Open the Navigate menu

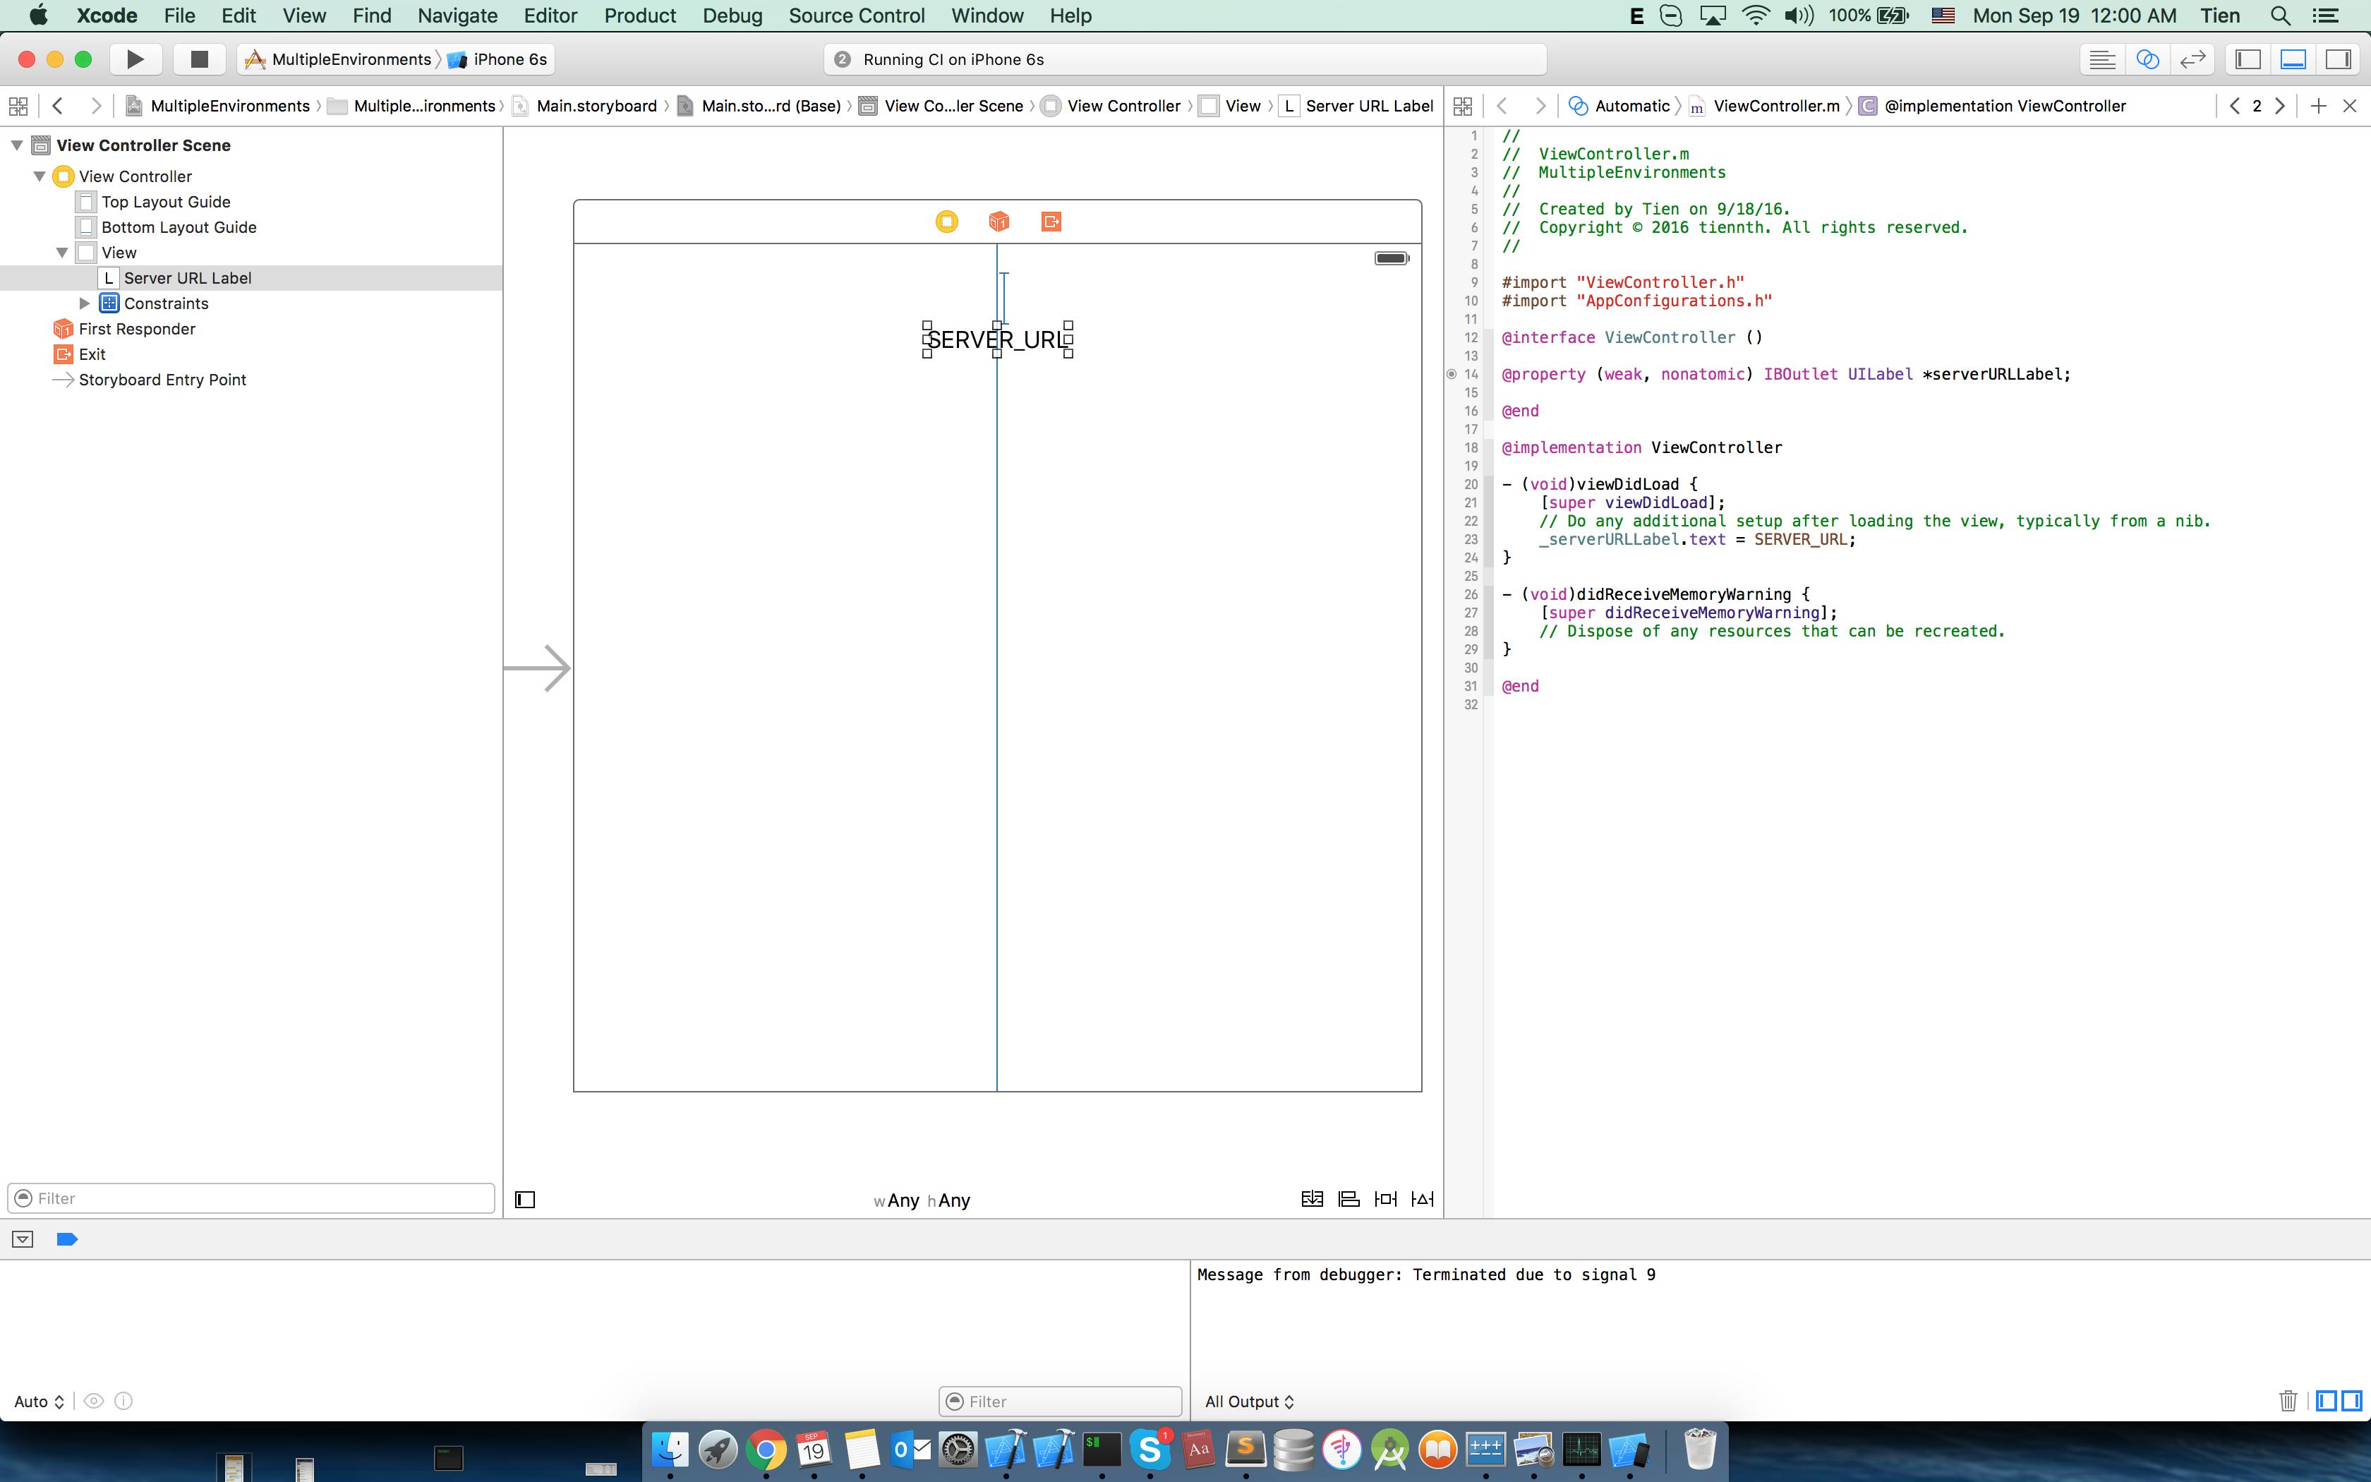coord(457,16)
